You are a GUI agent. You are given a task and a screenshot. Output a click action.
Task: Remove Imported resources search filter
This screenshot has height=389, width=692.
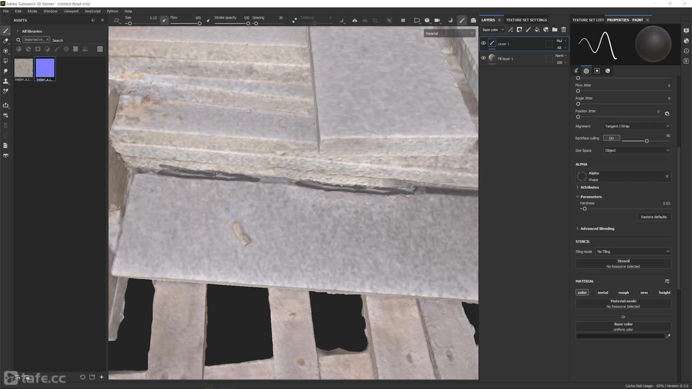(47, 40)
